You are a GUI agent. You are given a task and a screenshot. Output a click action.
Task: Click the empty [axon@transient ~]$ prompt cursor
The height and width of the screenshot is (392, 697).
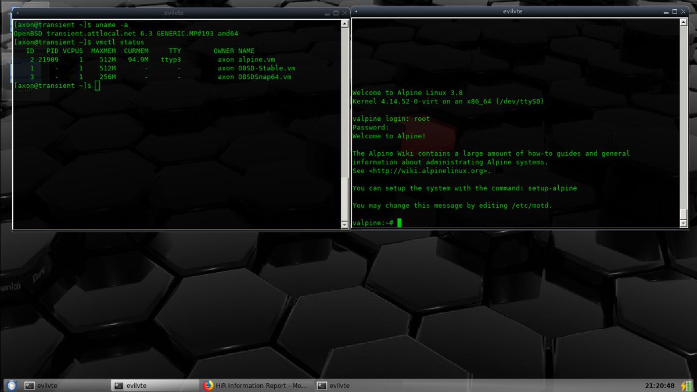(98, 85)
